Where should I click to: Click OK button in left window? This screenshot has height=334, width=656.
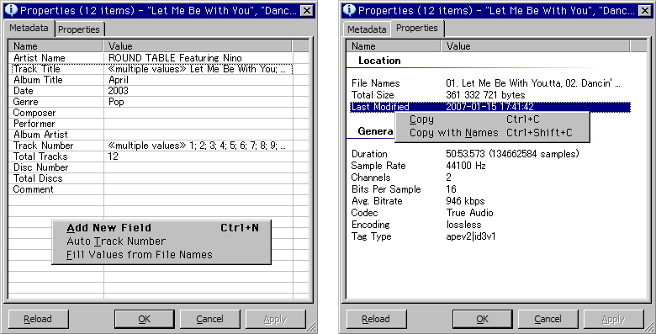145,320
